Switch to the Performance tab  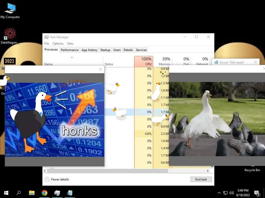(x=70, y=50)
